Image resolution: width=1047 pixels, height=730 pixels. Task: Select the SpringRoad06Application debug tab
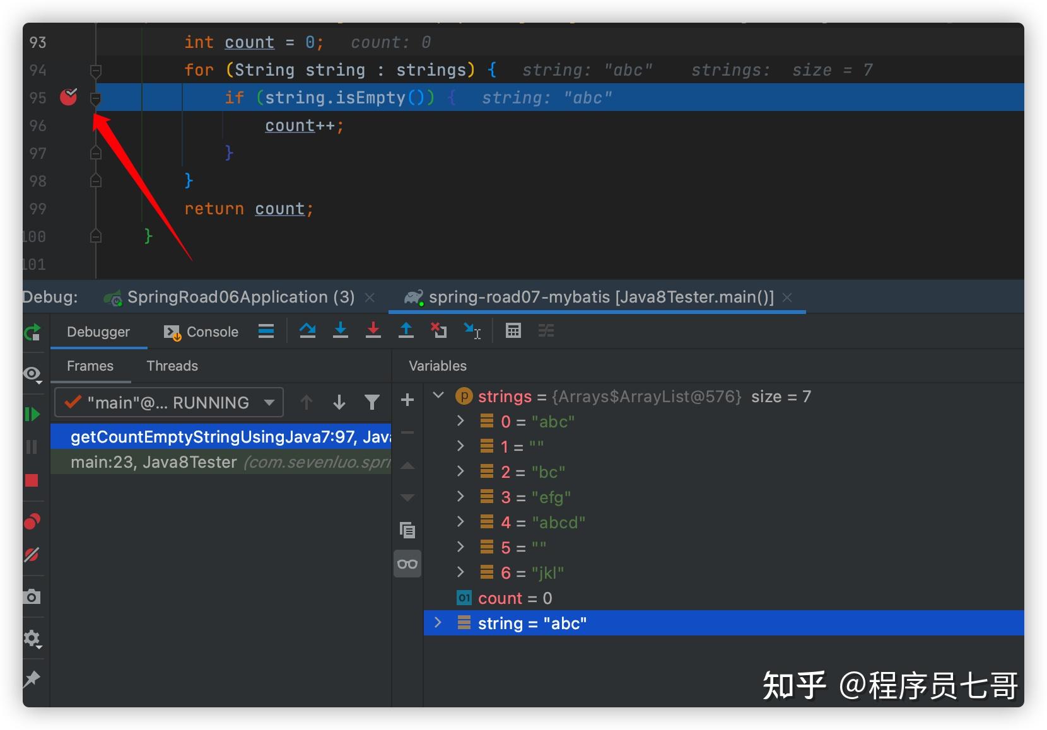[241, 297]
